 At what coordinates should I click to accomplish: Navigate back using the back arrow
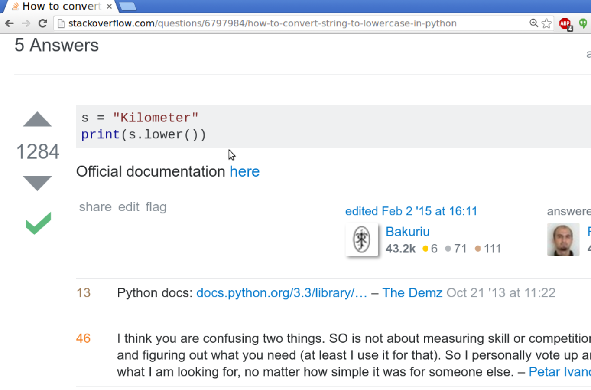[x=9, y=23]
